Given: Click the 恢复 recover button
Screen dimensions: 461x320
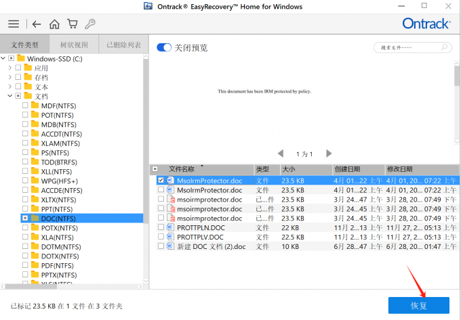Looking at the screenshot, I should 419,306.
